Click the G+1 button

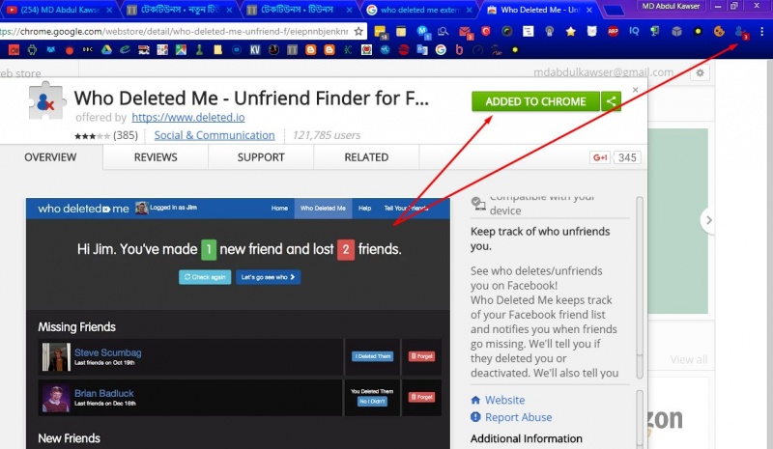600,157
